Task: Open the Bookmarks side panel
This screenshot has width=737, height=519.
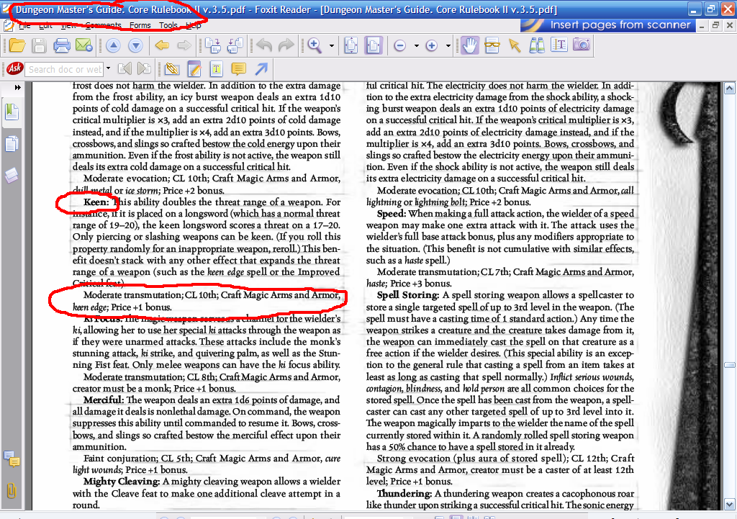Action: click(x=12, y=112)
